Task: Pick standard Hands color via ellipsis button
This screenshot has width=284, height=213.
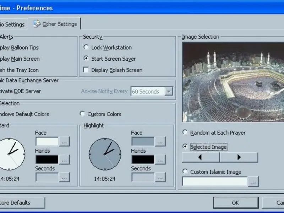Action: click(x=64, y=159)
